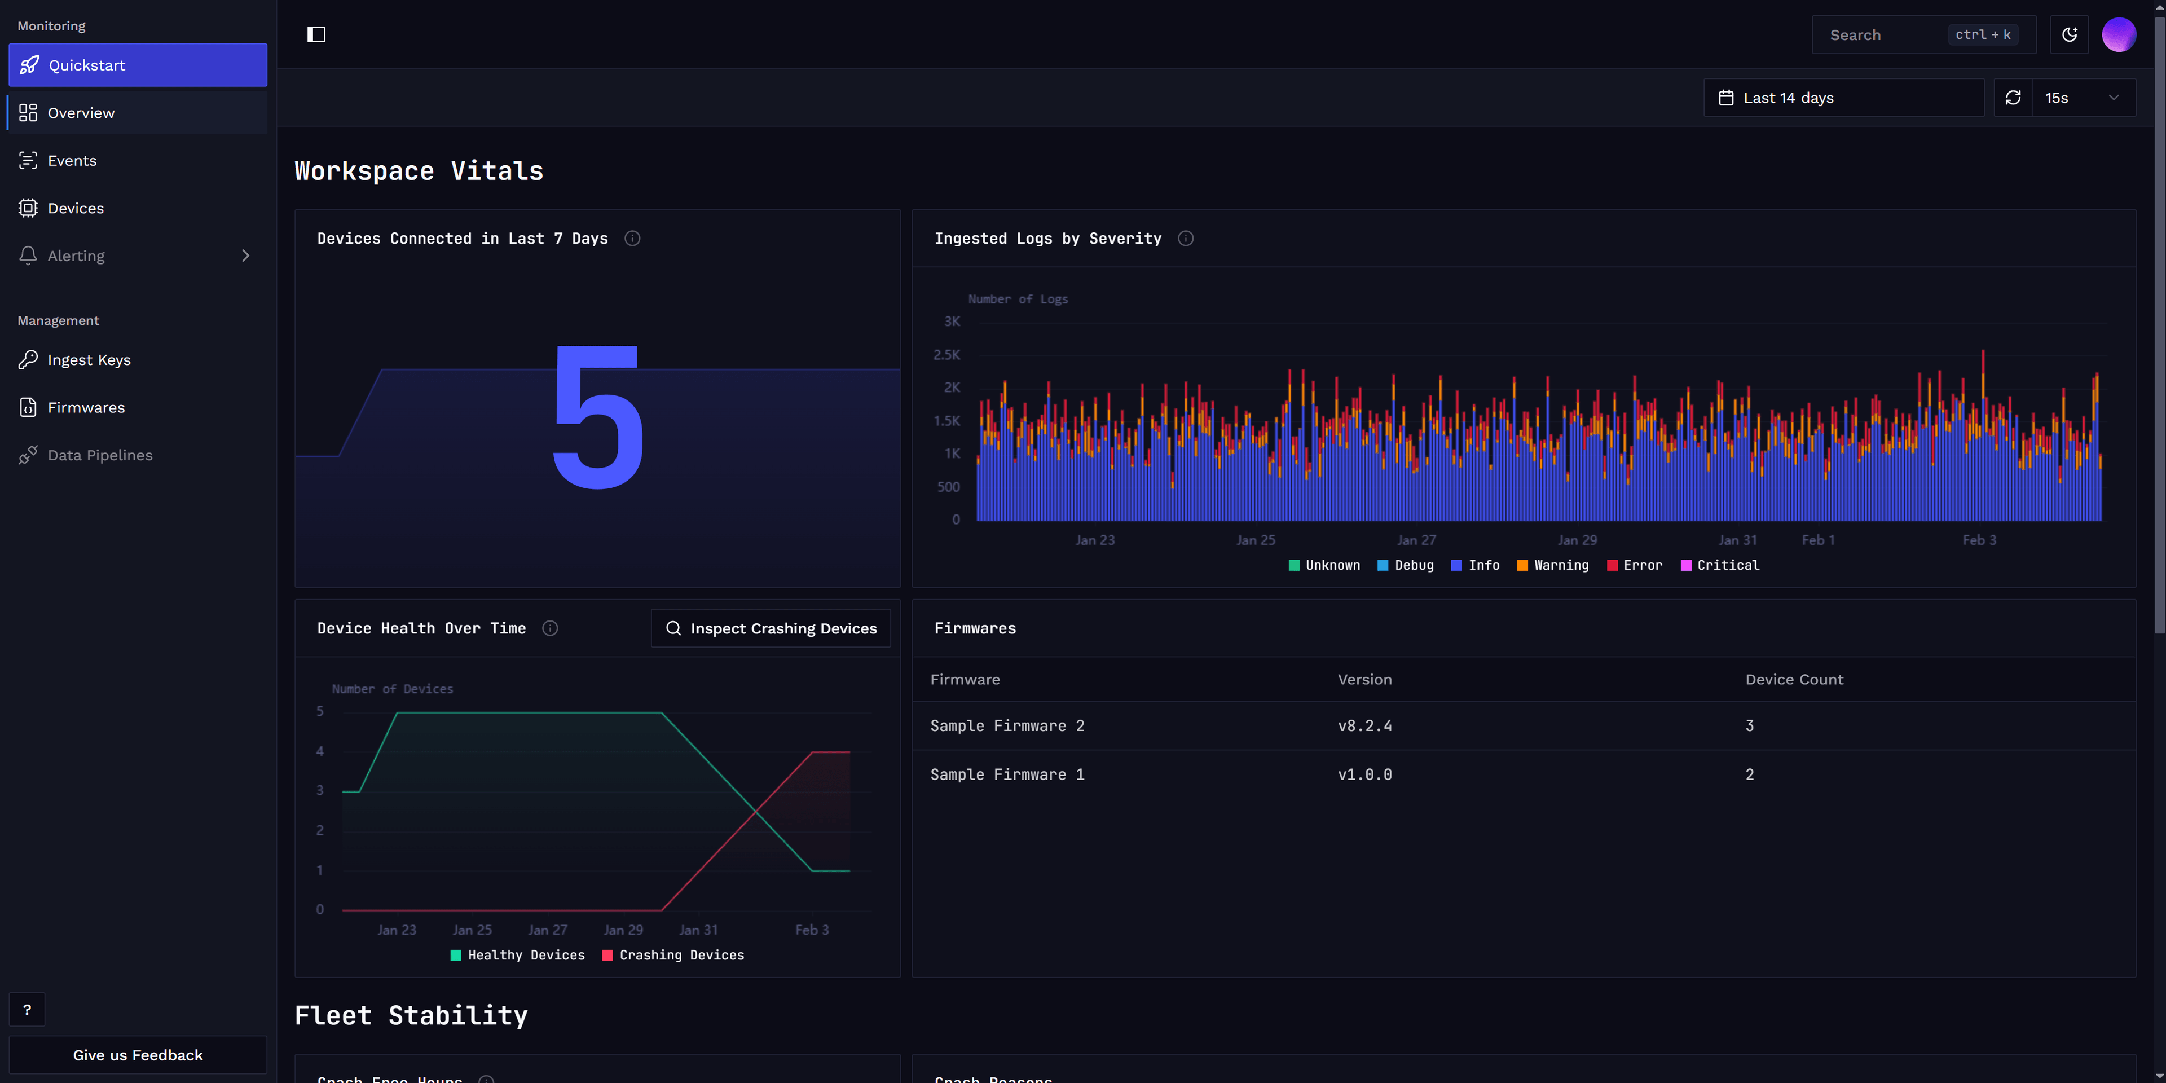This screenshot has width=2166, height=1083.
Task: Open the 15s refresh interval dropdown
Action: 2083,98
